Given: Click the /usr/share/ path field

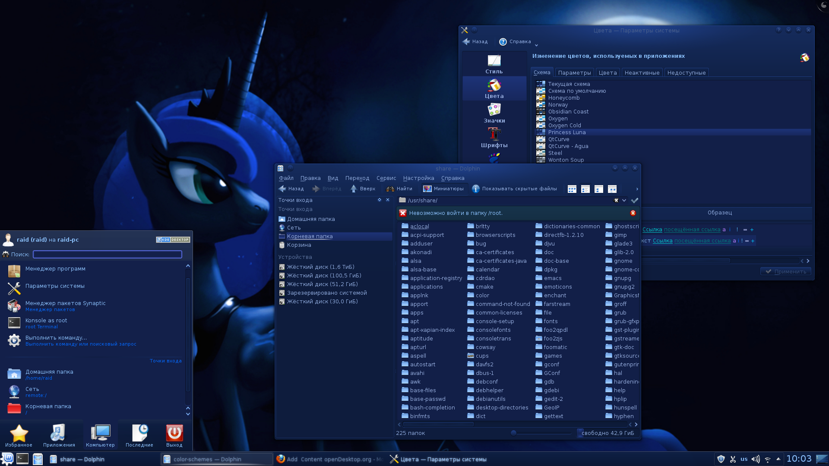Looking at the screenshot, I should [x=505, y=200].
